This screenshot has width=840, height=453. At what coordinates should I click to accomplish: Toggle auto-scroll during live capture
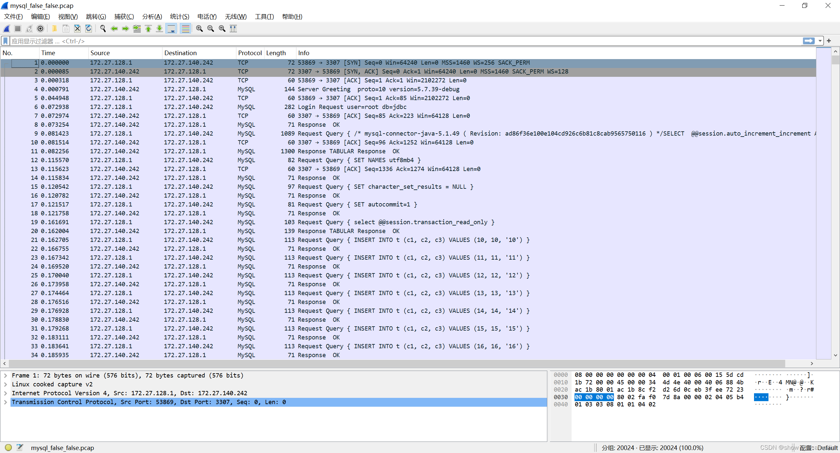[171, 29]
